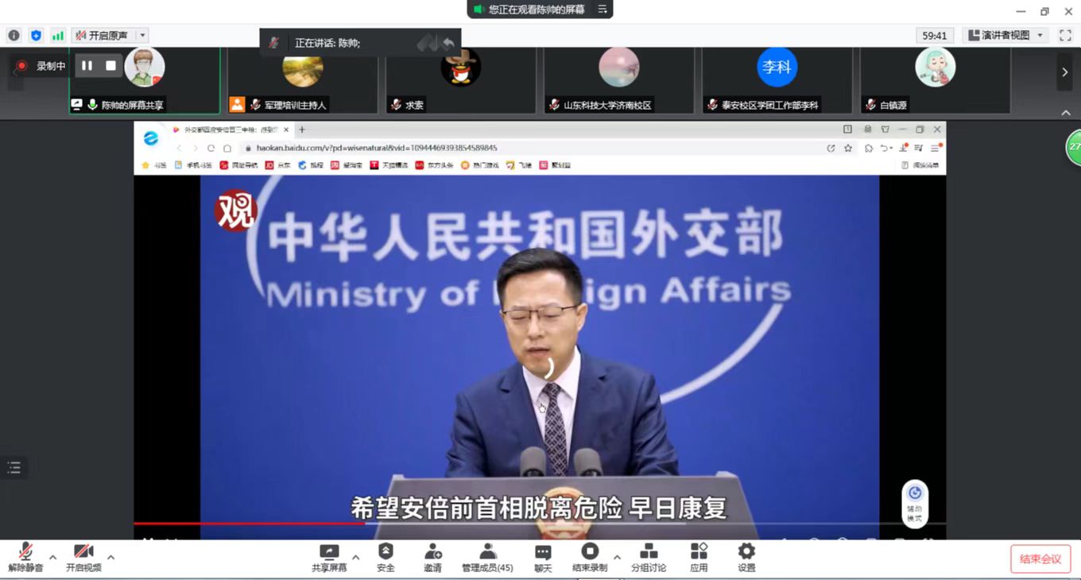Open Settings (设置) gear icon
The height and width of the screenshot is (580, 1081).
746,552
